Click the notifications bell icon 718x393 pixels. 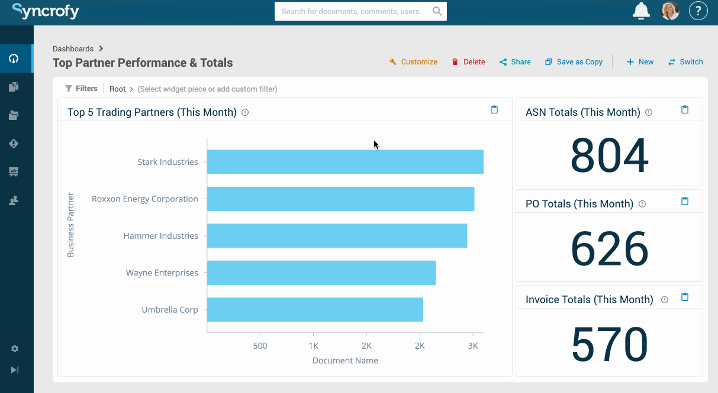pos(641,11)
